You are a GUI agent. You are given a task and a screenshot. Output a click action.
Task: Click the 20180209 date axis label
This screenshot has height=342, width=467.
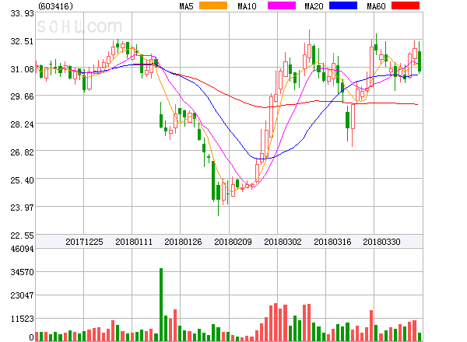coord(233,242)
